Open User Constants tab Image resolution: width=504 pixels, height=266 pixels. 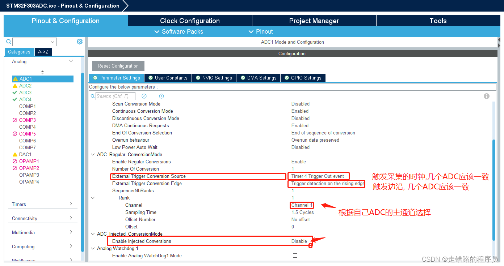(x=168, y=78)
